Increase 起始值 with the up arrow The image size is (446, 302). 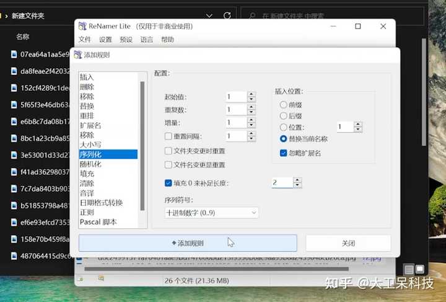coord(251,94)
